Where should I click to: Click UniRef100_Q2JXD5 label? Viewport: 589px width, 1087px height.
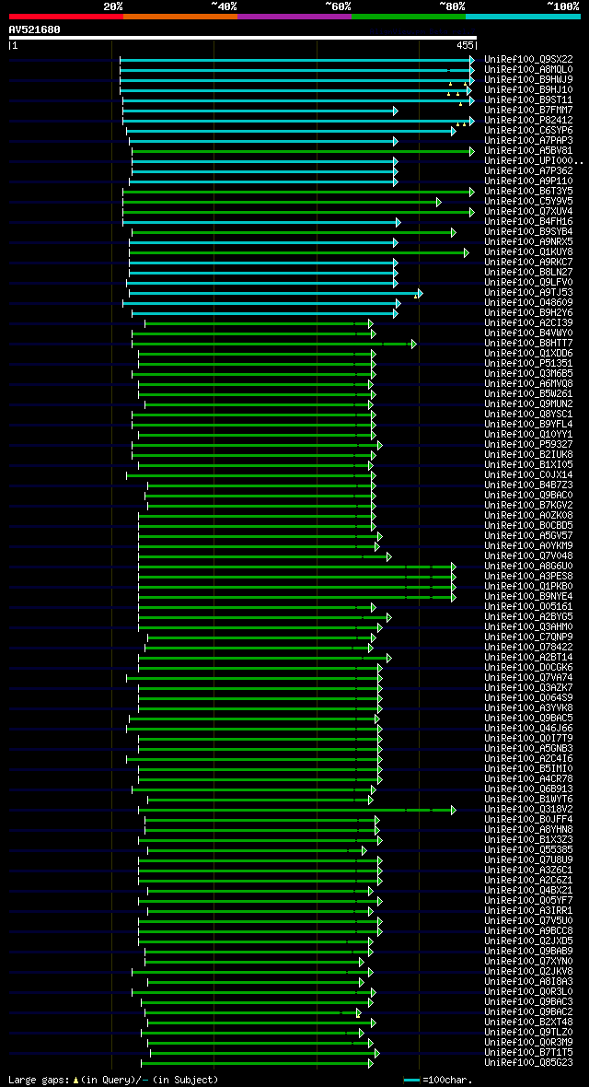click(528, 941)
